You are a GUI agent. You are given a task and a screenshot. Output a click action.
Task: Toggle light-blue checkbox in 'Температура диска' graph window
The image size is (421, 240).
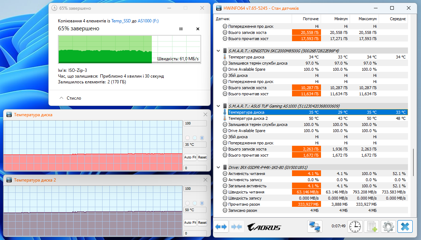coord(195,138)
